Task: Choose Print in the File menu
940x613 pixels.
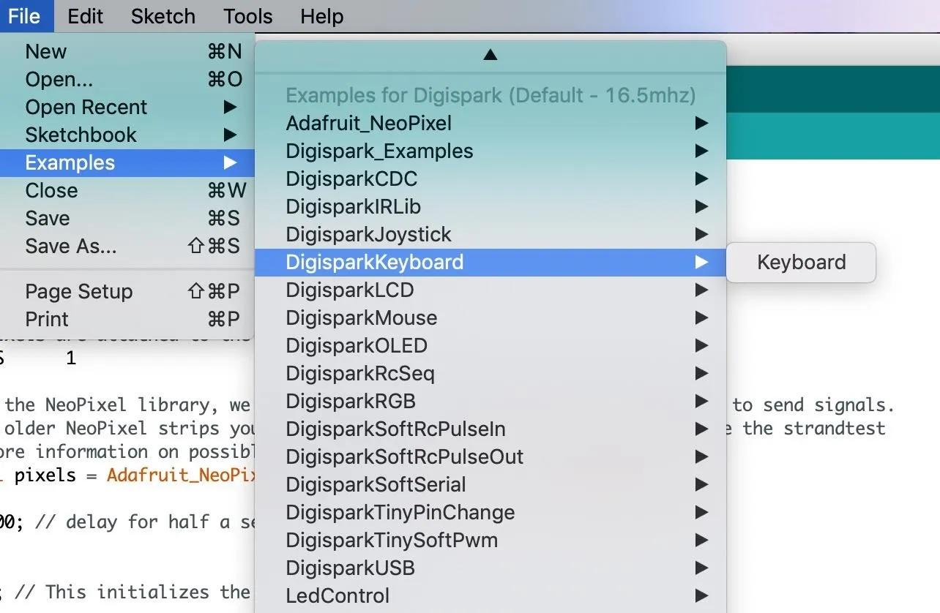Action: click(x=127, y=319)
